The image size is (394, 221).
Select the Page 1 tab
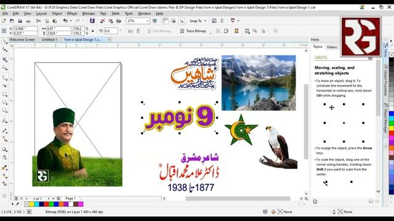70,198
